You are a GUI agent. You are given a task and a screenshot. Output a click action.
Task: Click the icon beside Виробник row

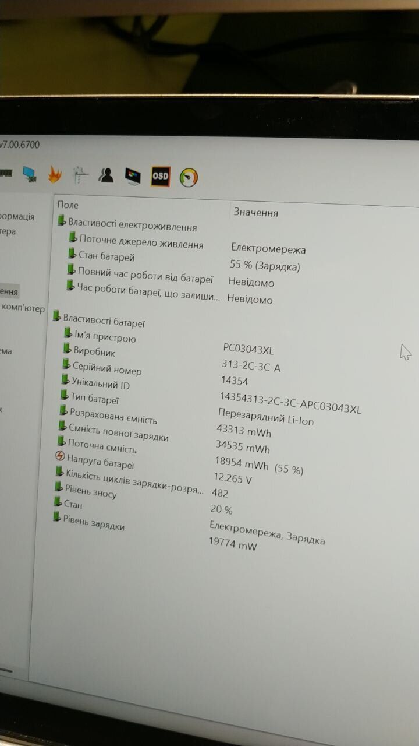pos(68,349)
